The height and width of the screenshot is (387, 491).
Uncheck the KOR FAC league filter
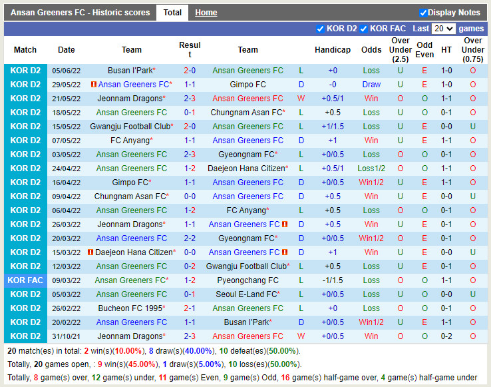(x=364, y=29)
